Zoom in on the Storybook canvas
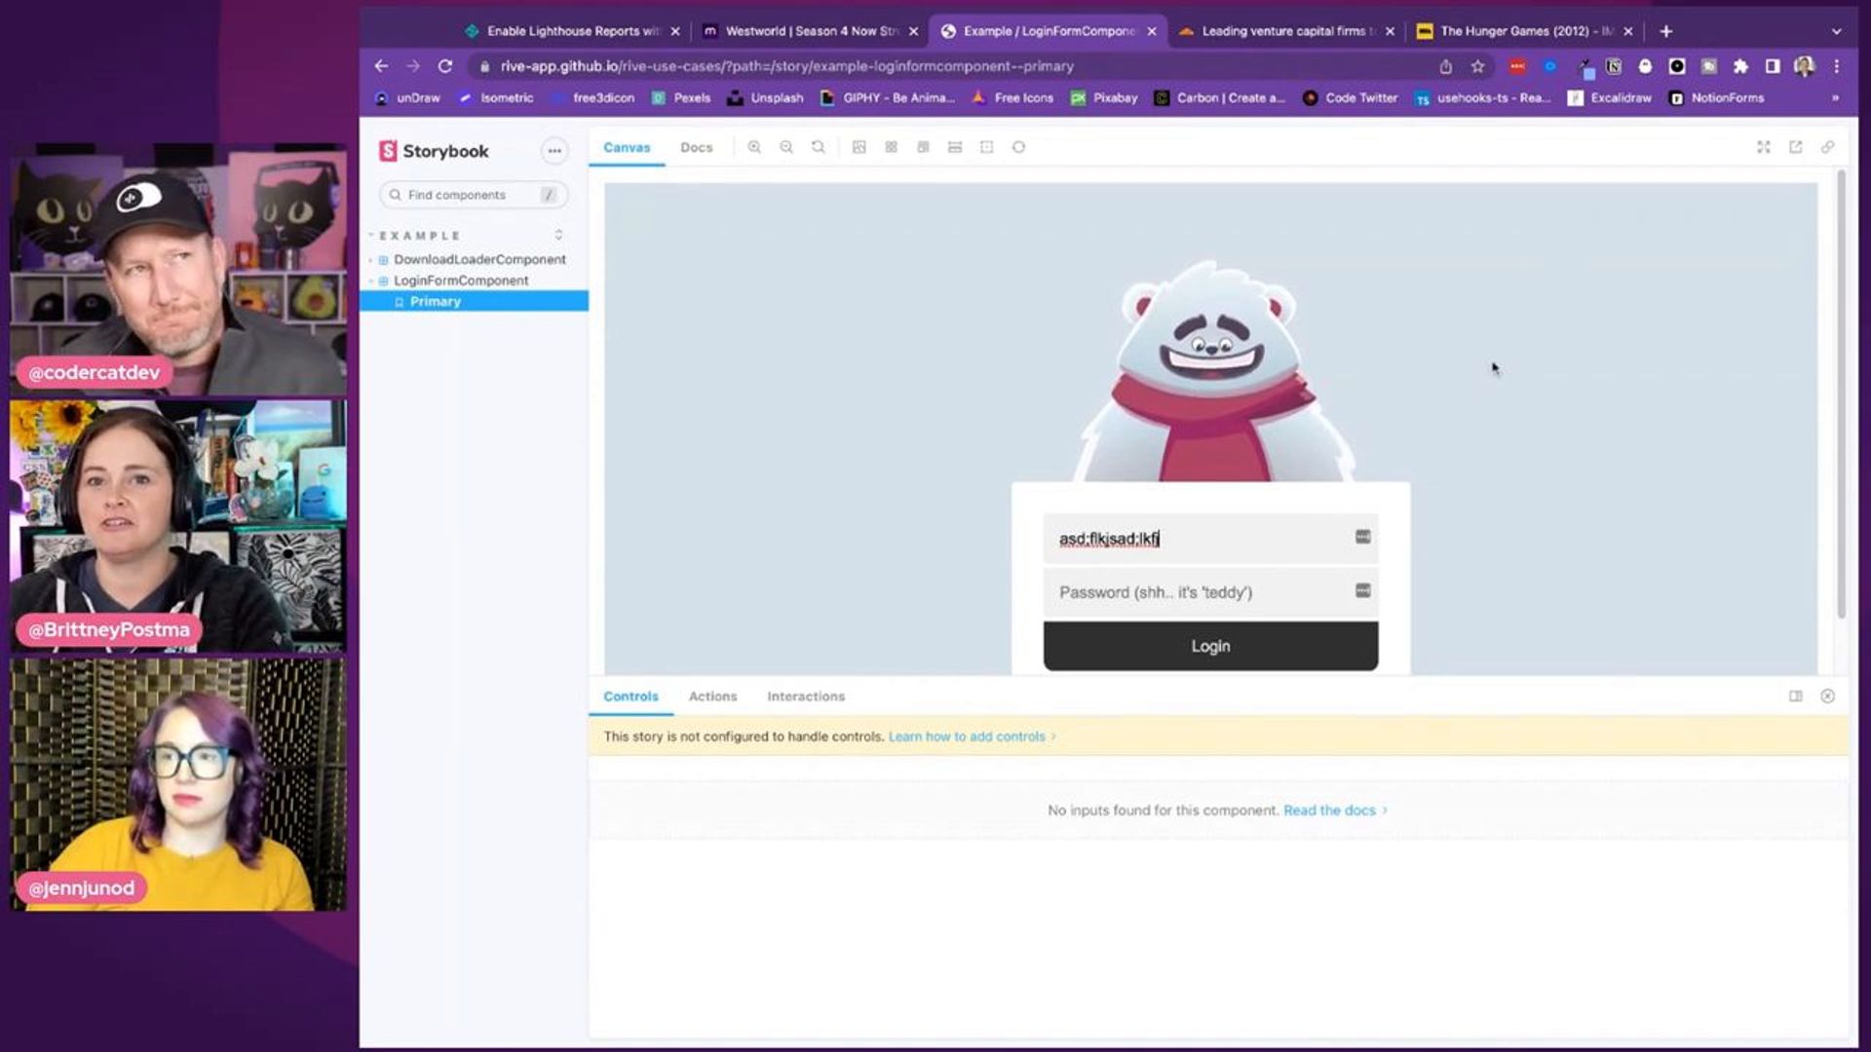Viewport: 1871px width, 1052px height. point(754,147)
